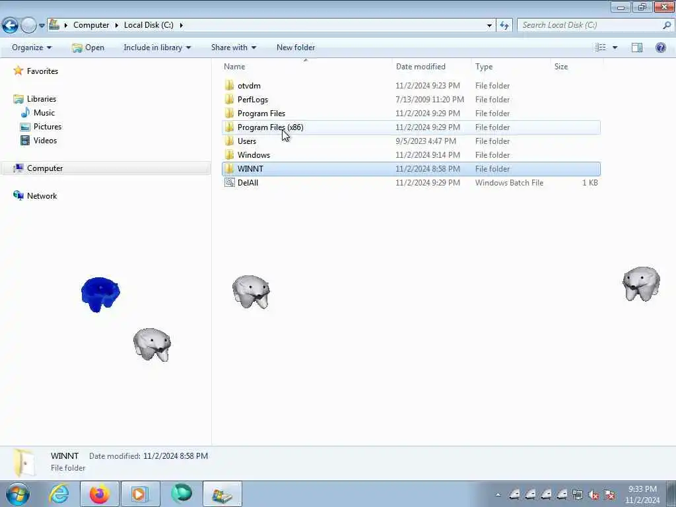Select Network in the navigation pane
The image size is (676, 507).
click(42, 195)
